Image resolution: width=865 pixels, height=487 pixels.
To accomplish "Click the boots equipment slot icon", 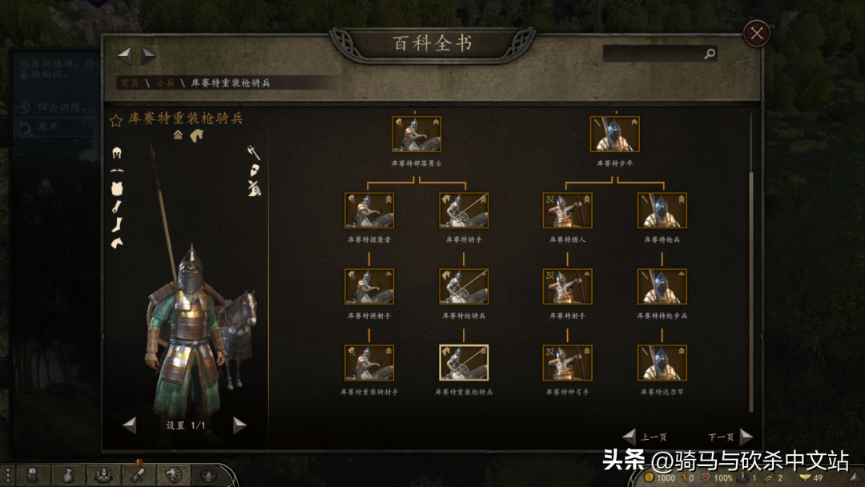I will coord(117,224).
